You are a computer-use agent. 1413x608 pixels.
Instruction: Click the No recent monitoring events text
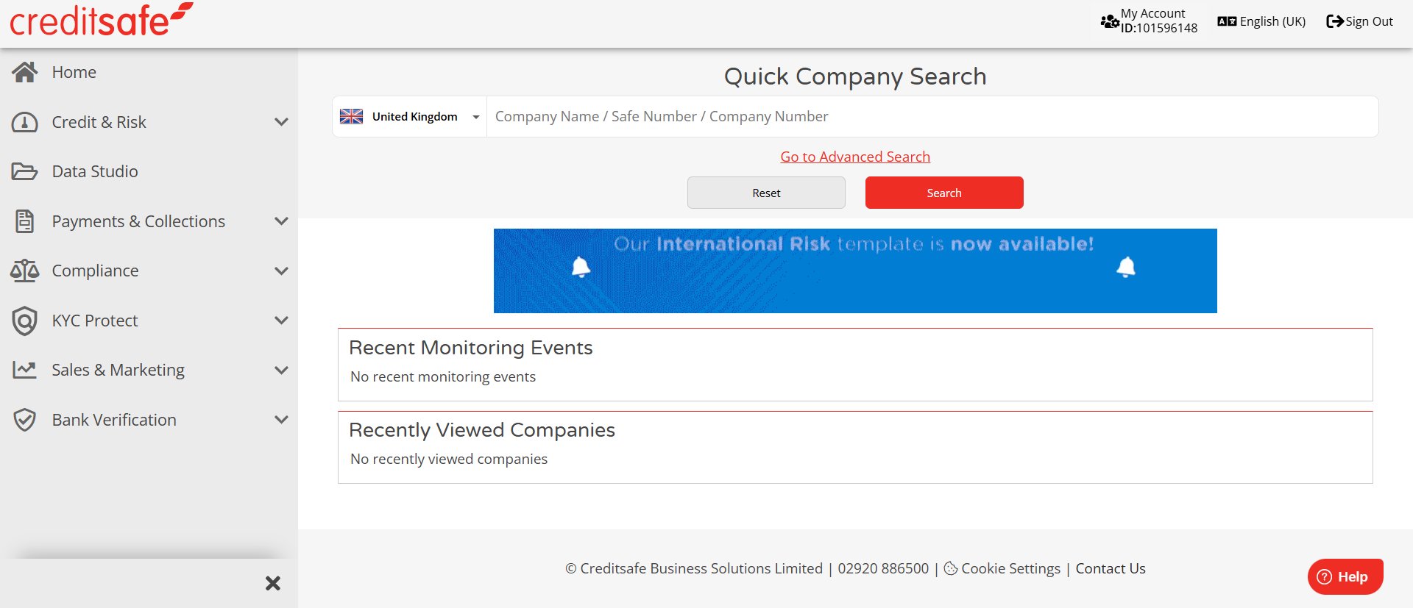(443, 376)
